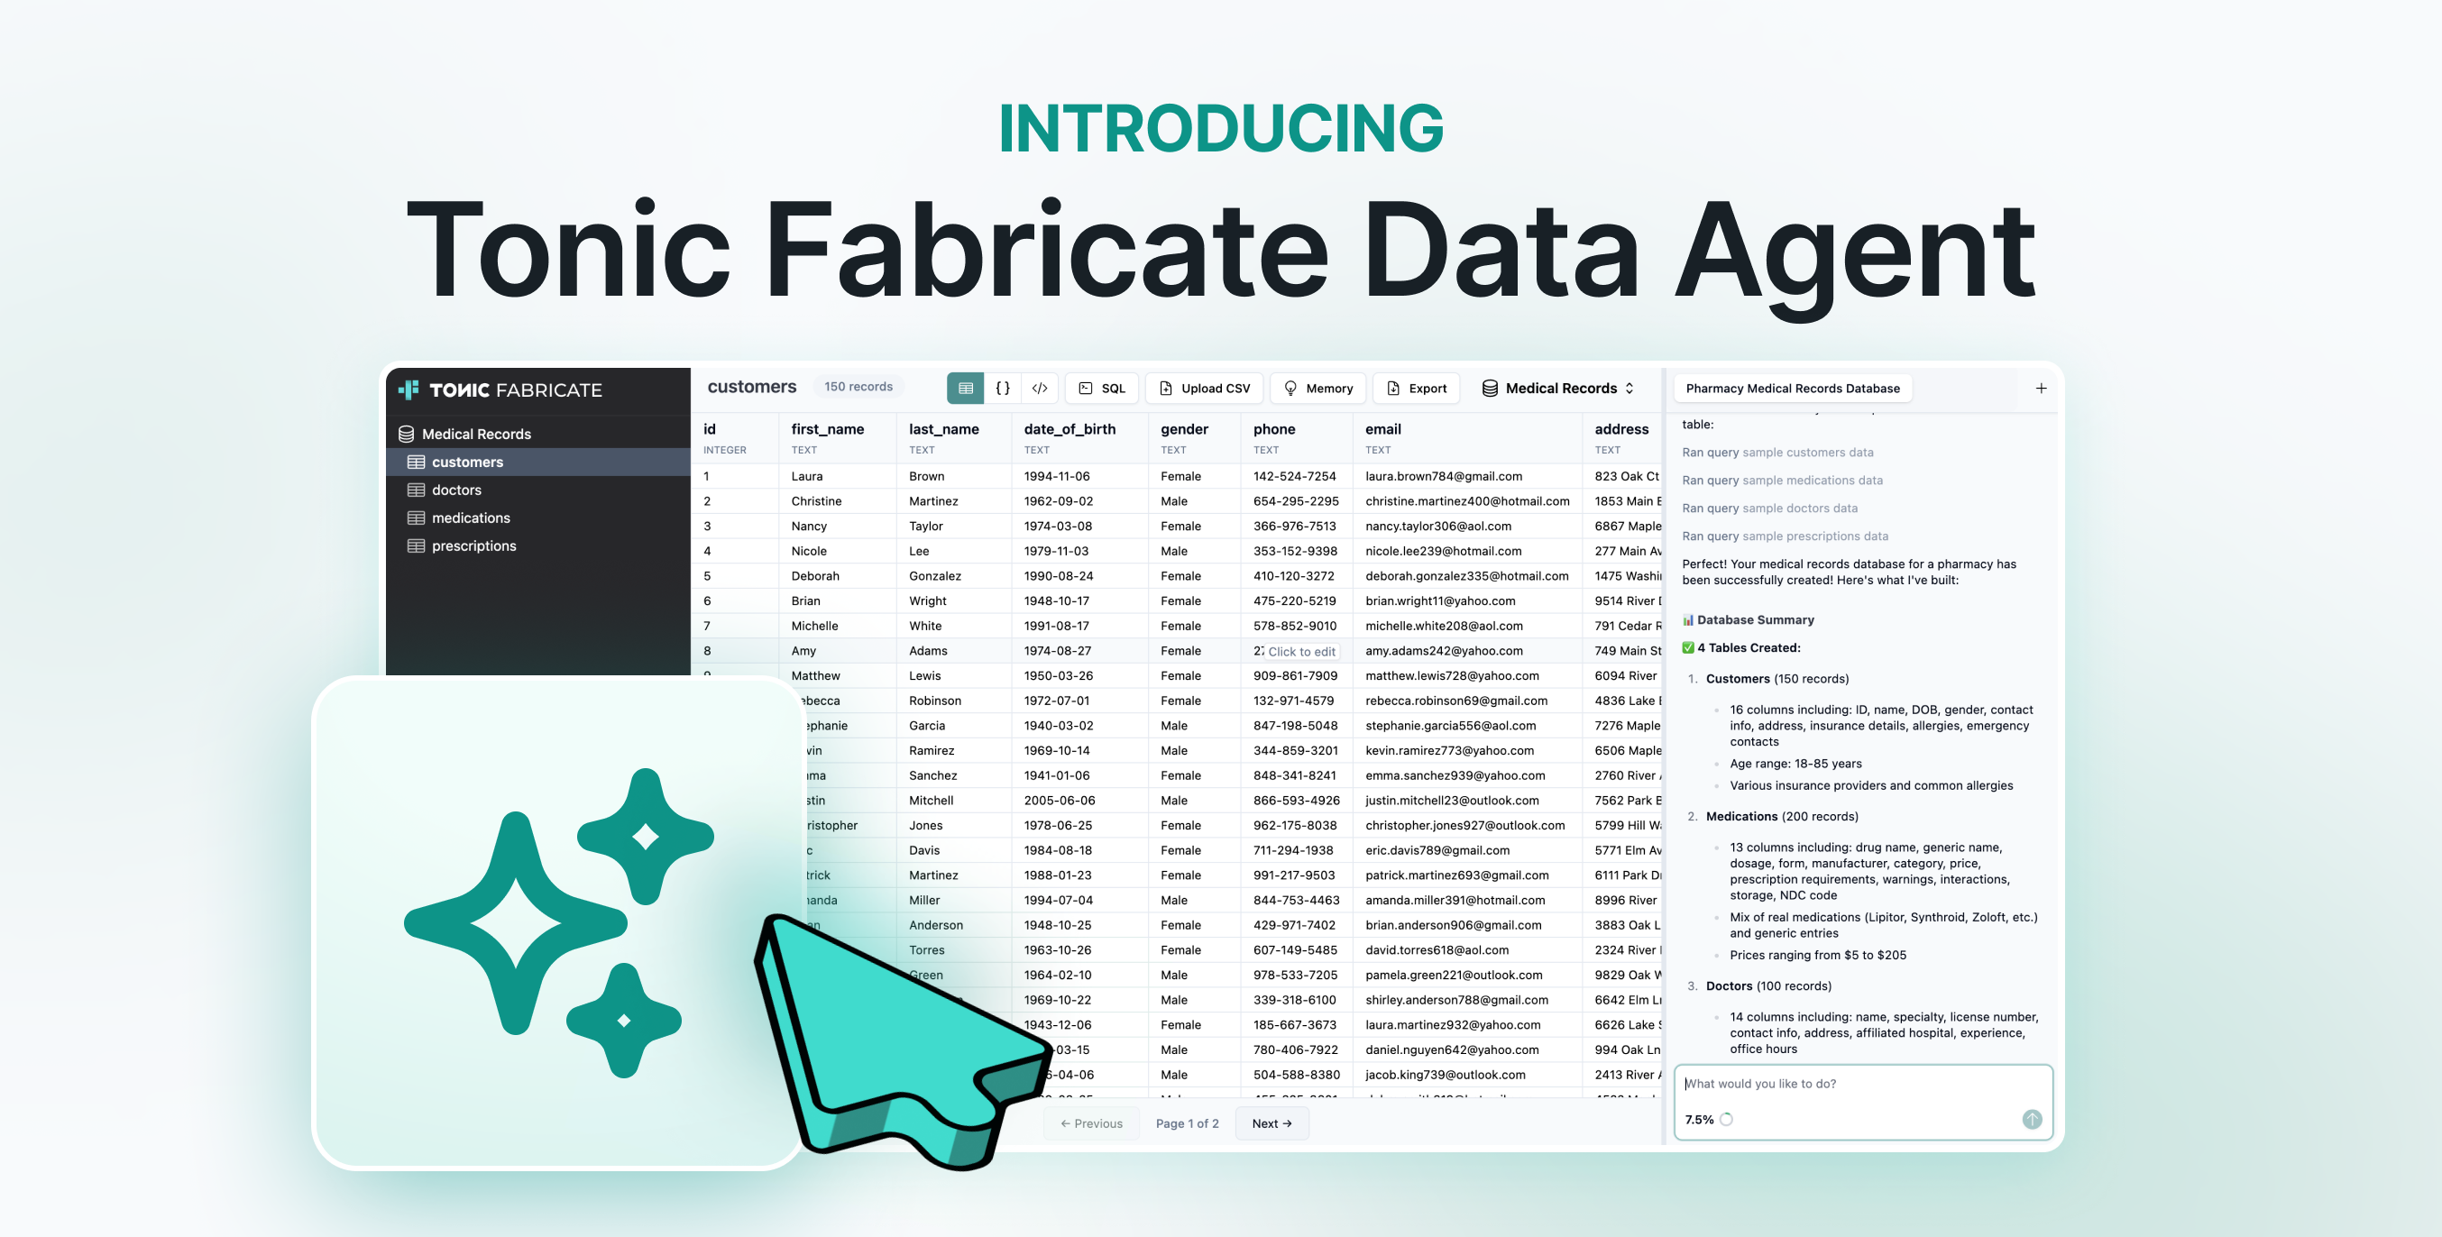Export the customers table
Image resolution: width=2442 pixels, height=1237 pixels.
pyautogui.click(x=1416, y=388)
